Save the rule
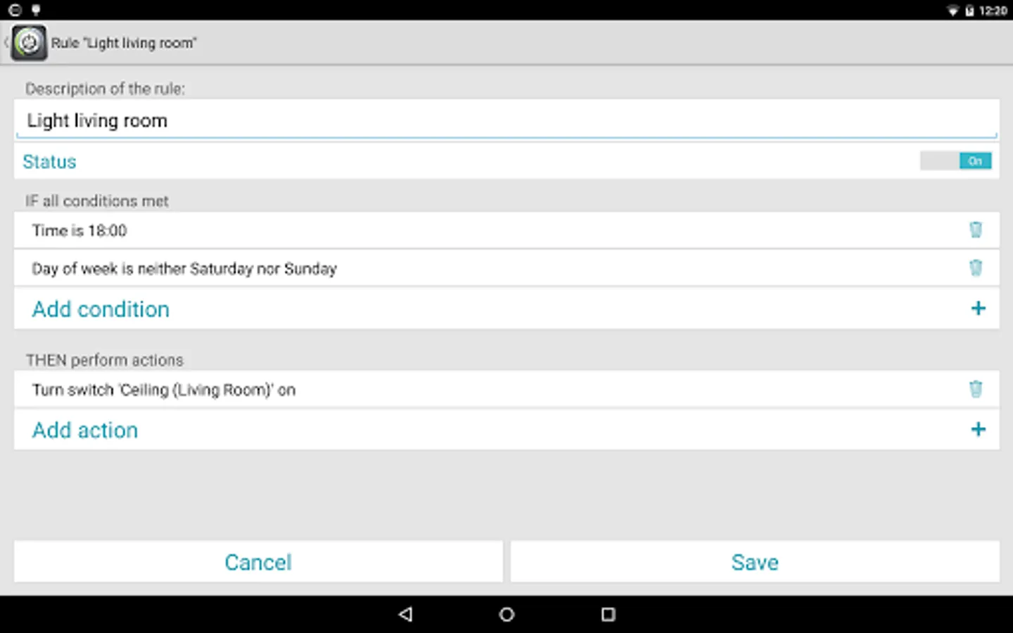Screen dimensions: 1013x633 755,561
